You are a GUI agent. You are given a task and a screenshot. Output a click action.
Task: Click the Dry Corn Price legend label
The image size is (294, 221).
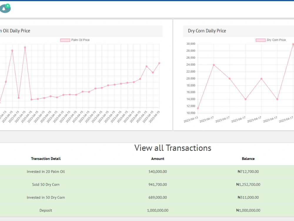pos(276,40)
